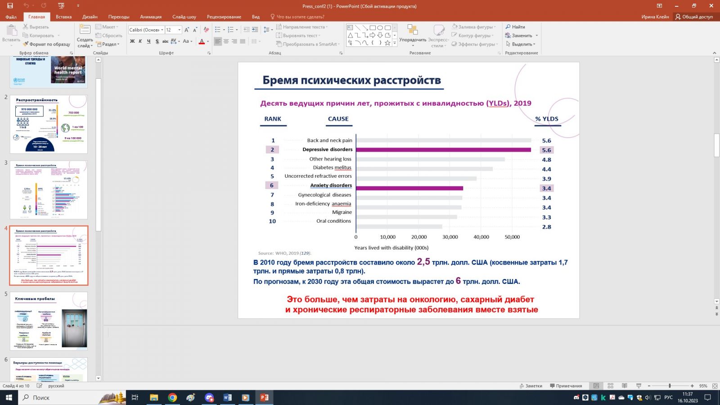Toggle left text alignment
This screenshot has width=720, height=405.
[218, 41]
